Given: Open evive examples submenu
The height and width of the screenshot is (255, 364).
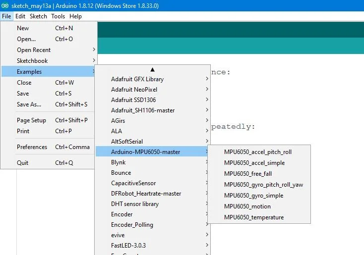Looking at the screenshot, I should pos(153,235).
